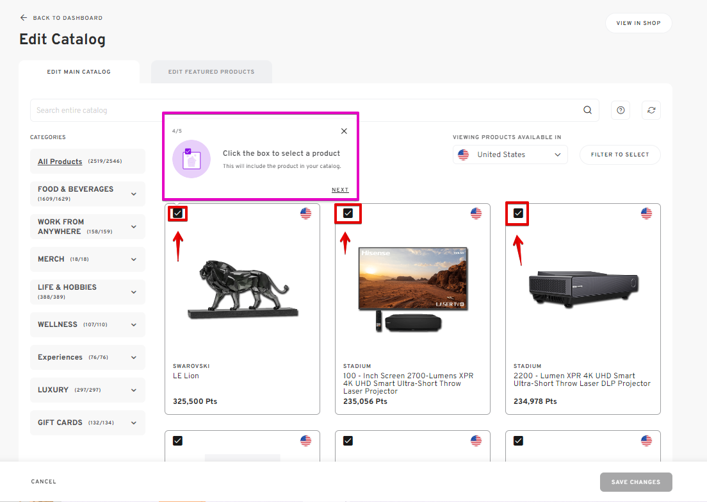Click the Hisense laser TV product image
Screen dimensions: 707x502
[413, 290]
